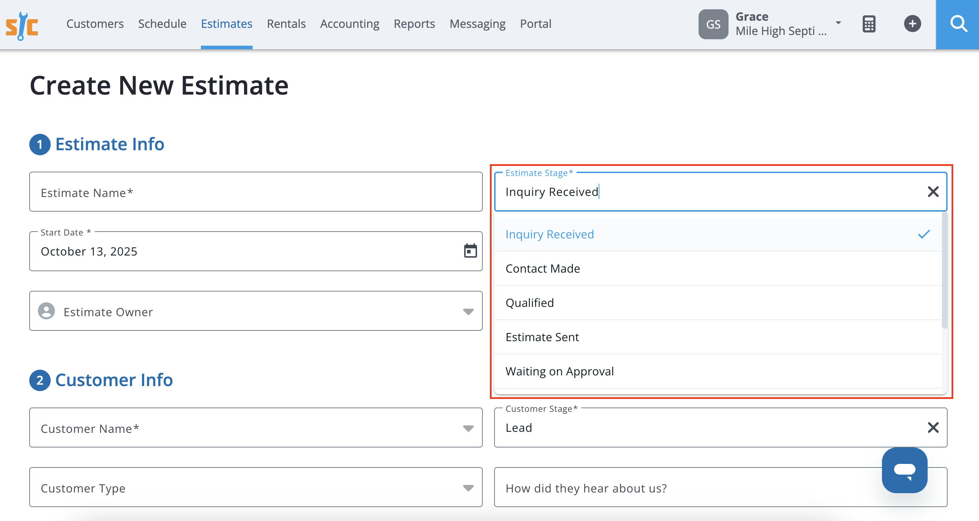This screenshot has height=521, width=979.
Task: Select Contact Made stage option
Action: point(717,268)
